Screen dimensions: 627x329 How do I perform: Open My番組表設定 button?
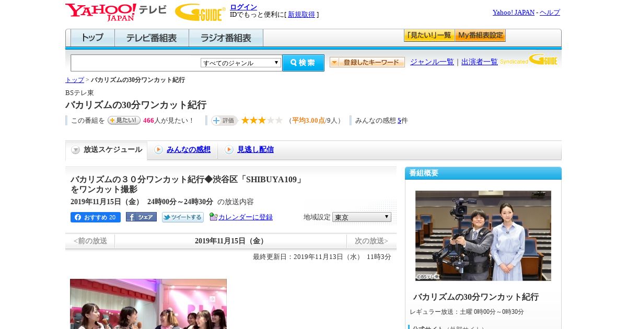coord(480,36)
